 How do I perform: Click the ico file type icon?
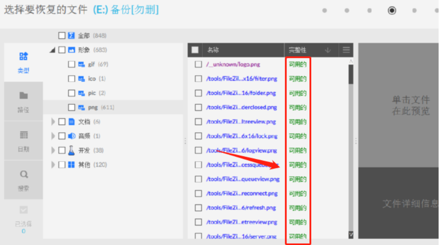tap(81, 79)
